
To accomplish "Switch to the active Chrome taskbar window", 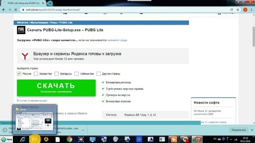I will [197, 139].
